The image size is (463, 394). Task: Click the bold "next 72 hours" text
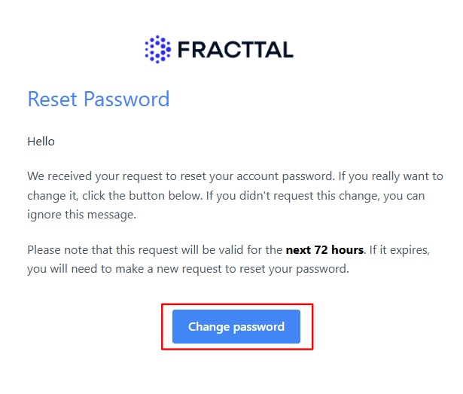tap(324, 249)
